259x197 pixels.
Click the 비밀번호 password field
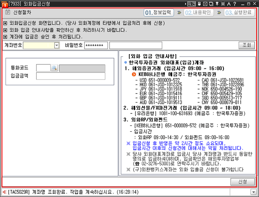click(x=96, y=45)
